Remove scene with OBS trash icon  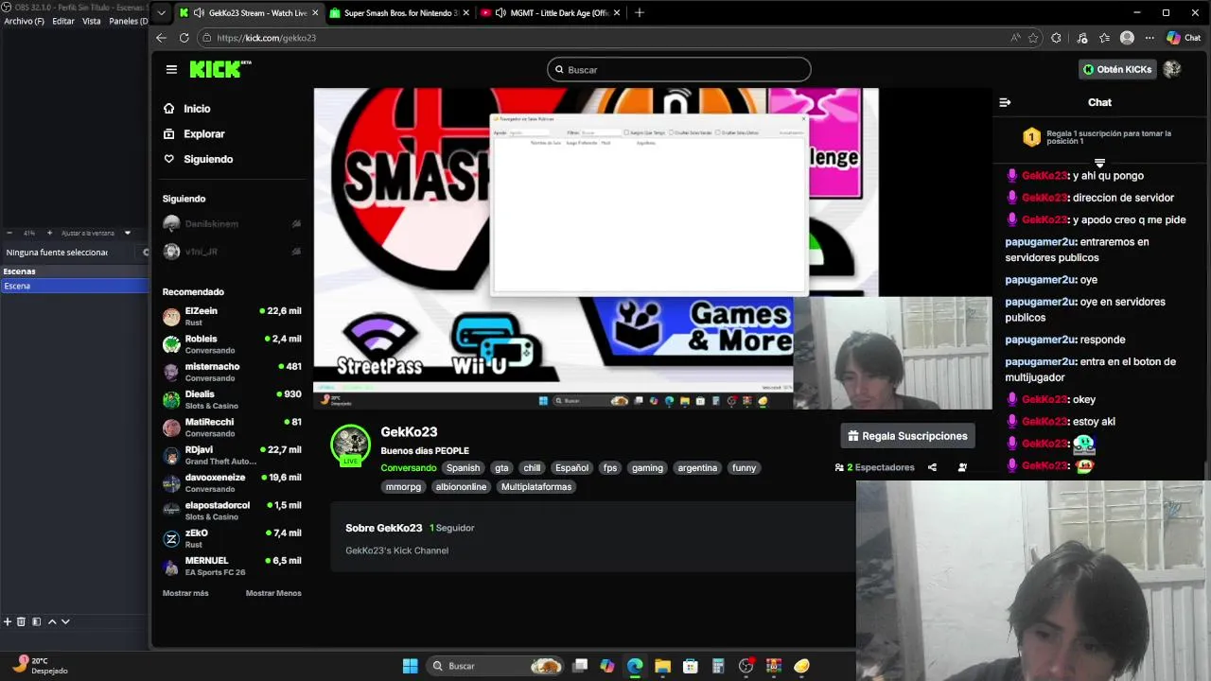click(x=21, y=621)
